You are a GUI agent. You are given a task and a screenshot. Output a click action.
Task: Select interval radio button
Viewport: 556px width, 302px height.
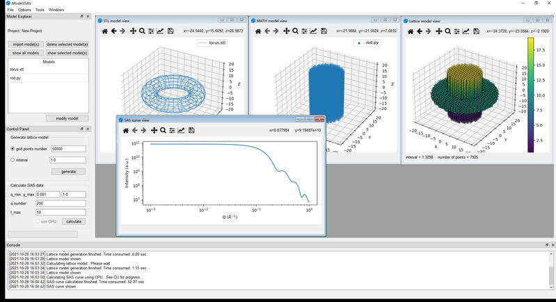click(x=13, y=160)
